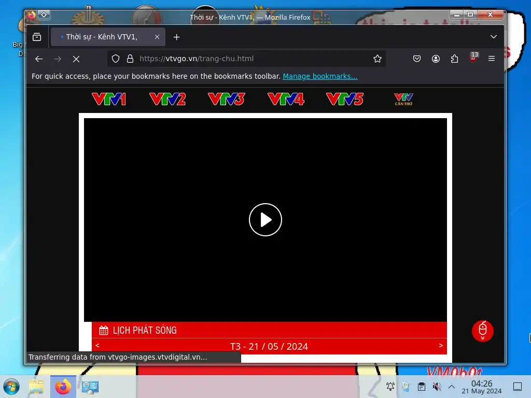The width and height of the screenshot is (531, 398).
Task: Open the Firefox View button
Action: (37, 37)
